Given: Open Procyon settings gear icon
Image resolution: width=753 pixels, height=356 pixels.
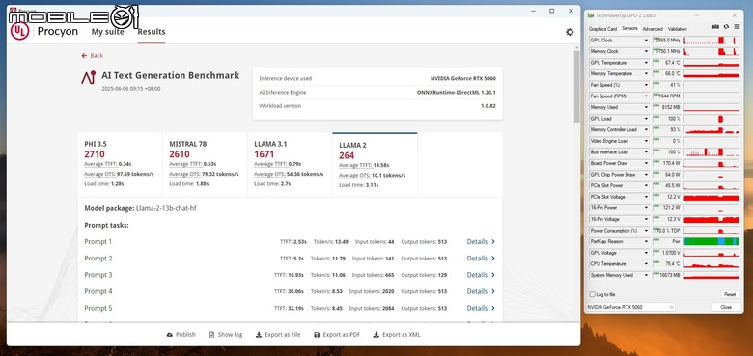Looking at the screenshot, I should (570, 32).
